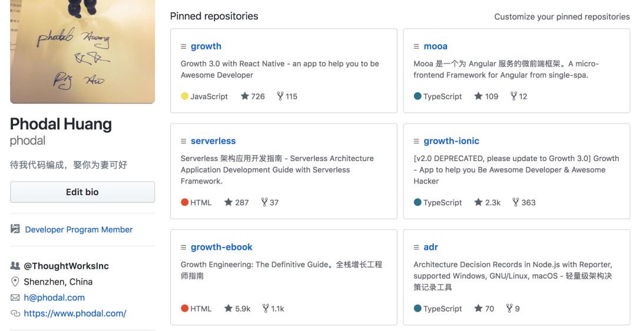Viewport: 636px width, 331px height.
Task: Click the drag handle beside growth-ebook
Action: pos(184,248)
